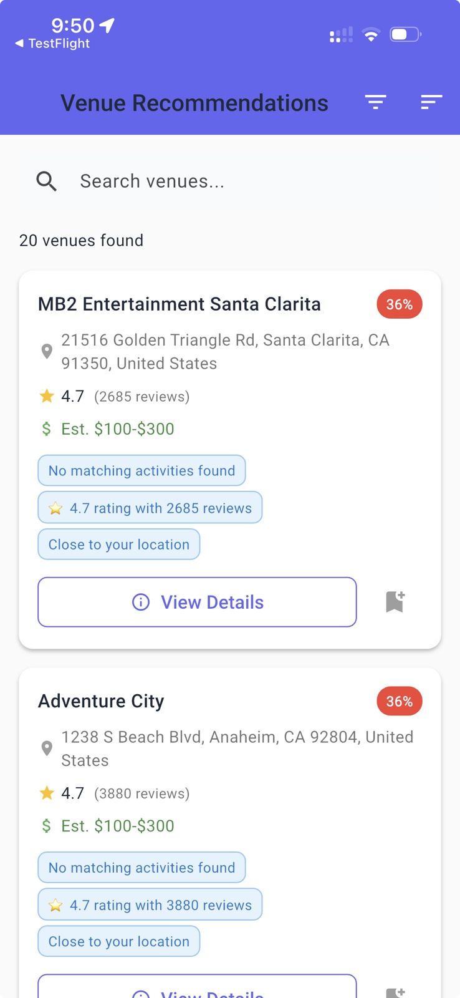Image resolution: width=460 pixels, height=998 pixels.
Task: Click View Details for MB2 Entertainment
Action: pos(197,602)
